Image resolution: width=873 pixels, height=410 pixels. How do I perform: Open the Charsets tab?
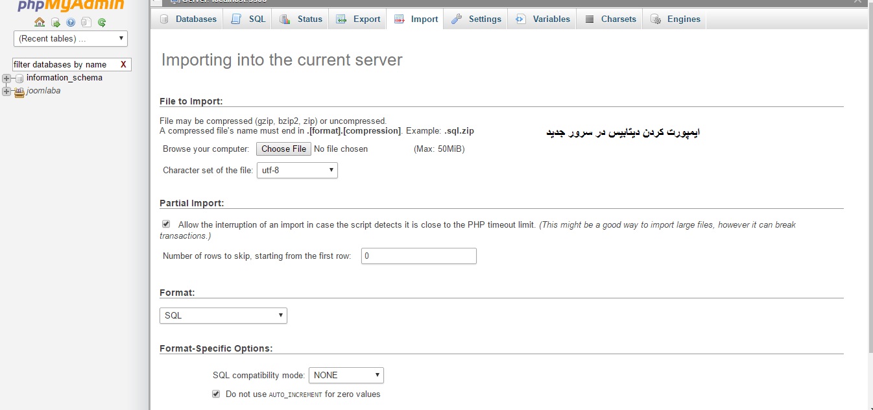[x=610, y=19]
